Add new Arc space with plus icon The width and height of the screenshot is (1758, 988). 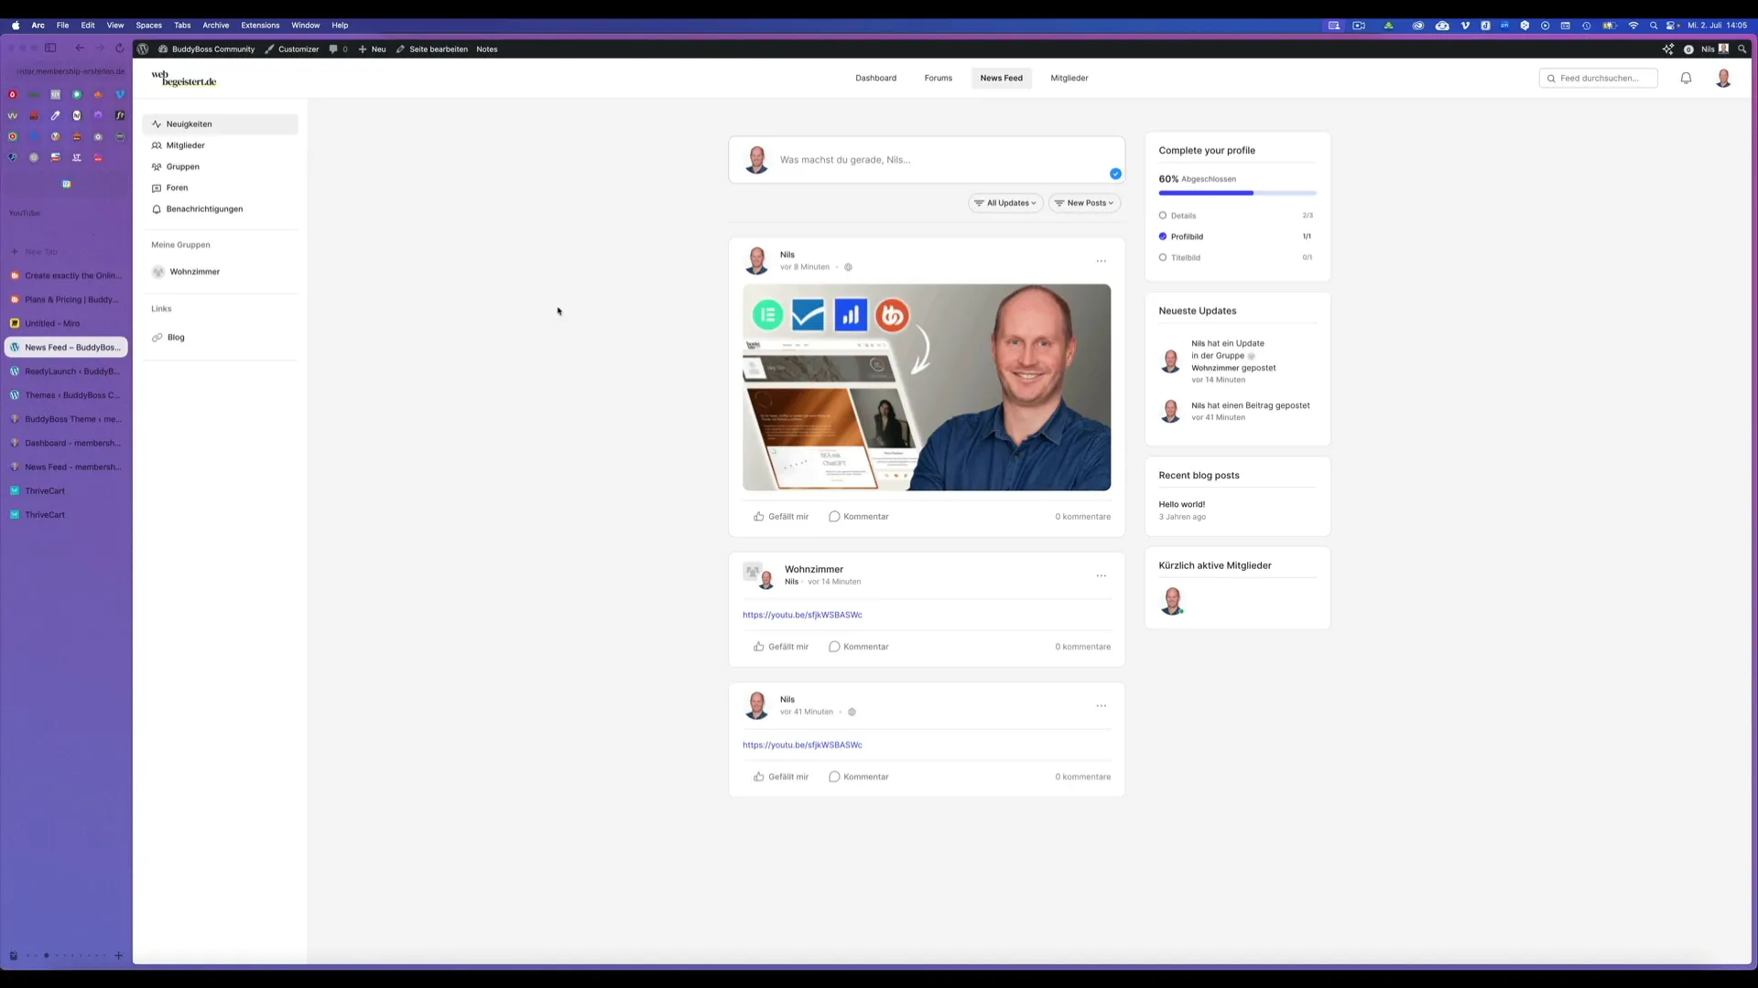pyautogui.click(x=118, y=956)
